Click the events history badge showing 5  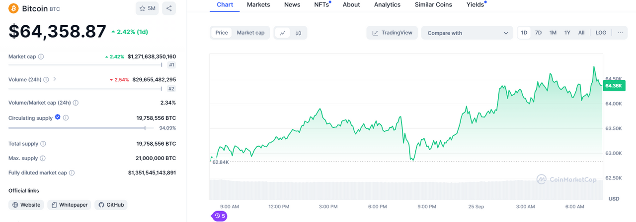(x=220, y=216)
